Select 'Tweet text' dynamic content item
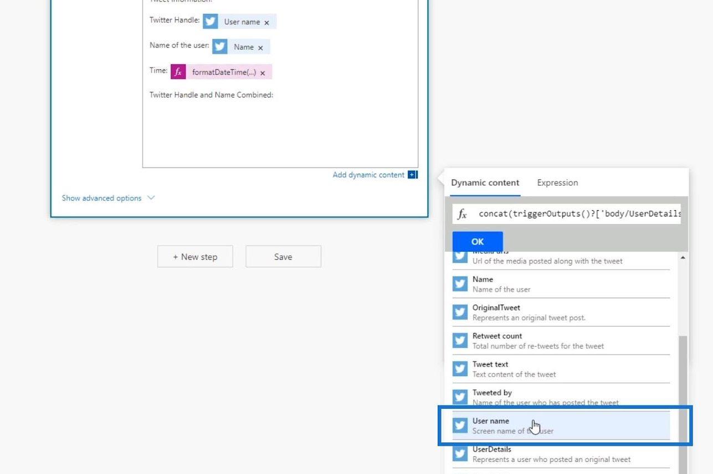 561,368
